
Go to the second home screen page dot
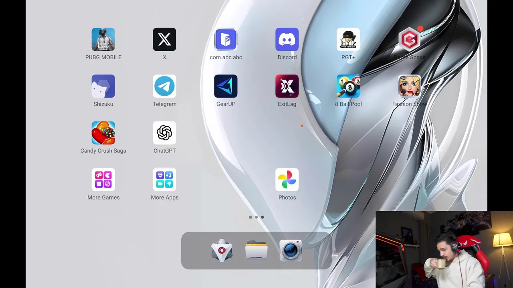coord(256,217)
